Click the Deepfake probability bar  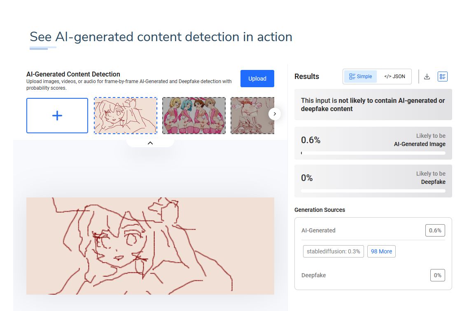pos(373,191)
